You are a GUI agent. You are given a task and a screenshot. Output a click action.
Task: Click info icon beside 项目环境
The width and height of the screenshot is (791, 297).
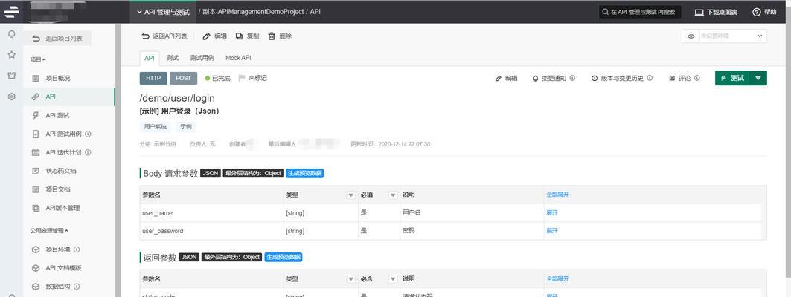tap(77, 249)
